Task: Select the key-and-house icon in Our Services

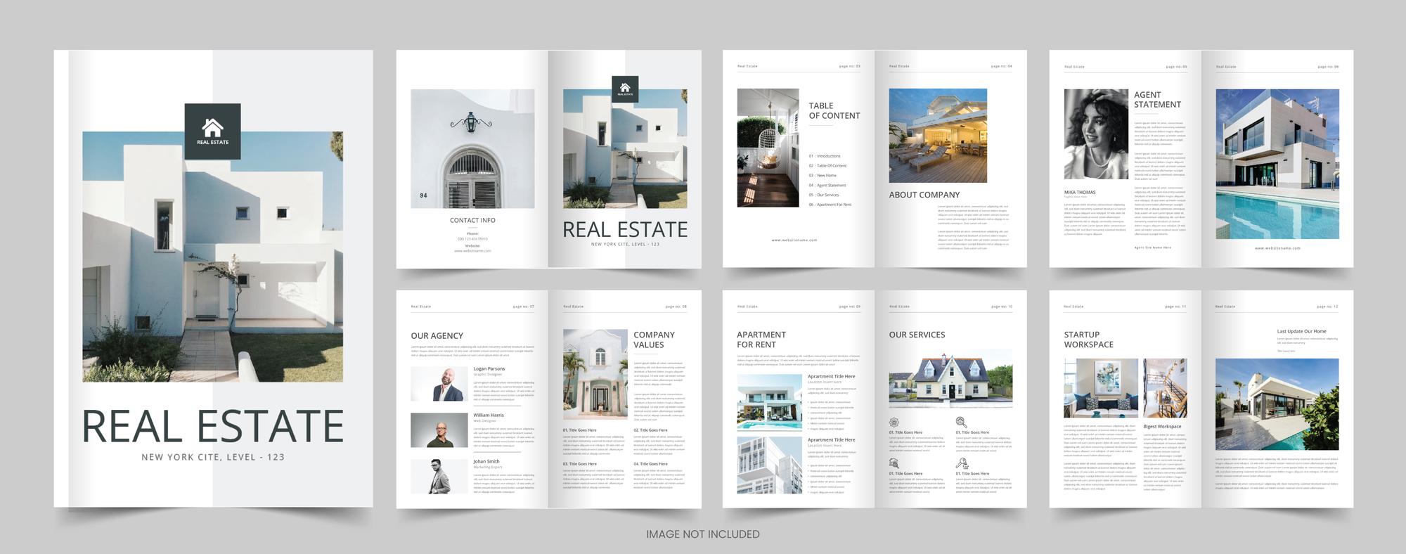Action: point(962,463)
